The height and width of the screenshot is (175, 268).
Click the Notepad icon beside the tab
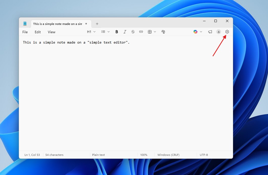coord(25,23)
